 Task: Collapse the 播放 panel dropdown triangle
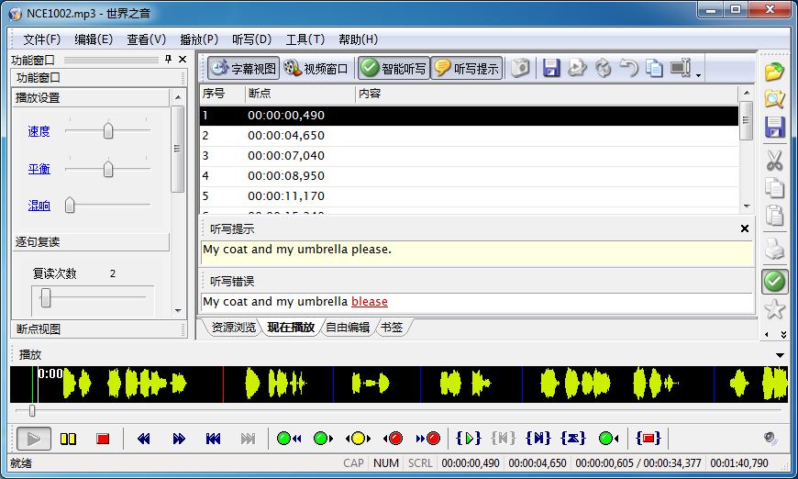[780, 355]
